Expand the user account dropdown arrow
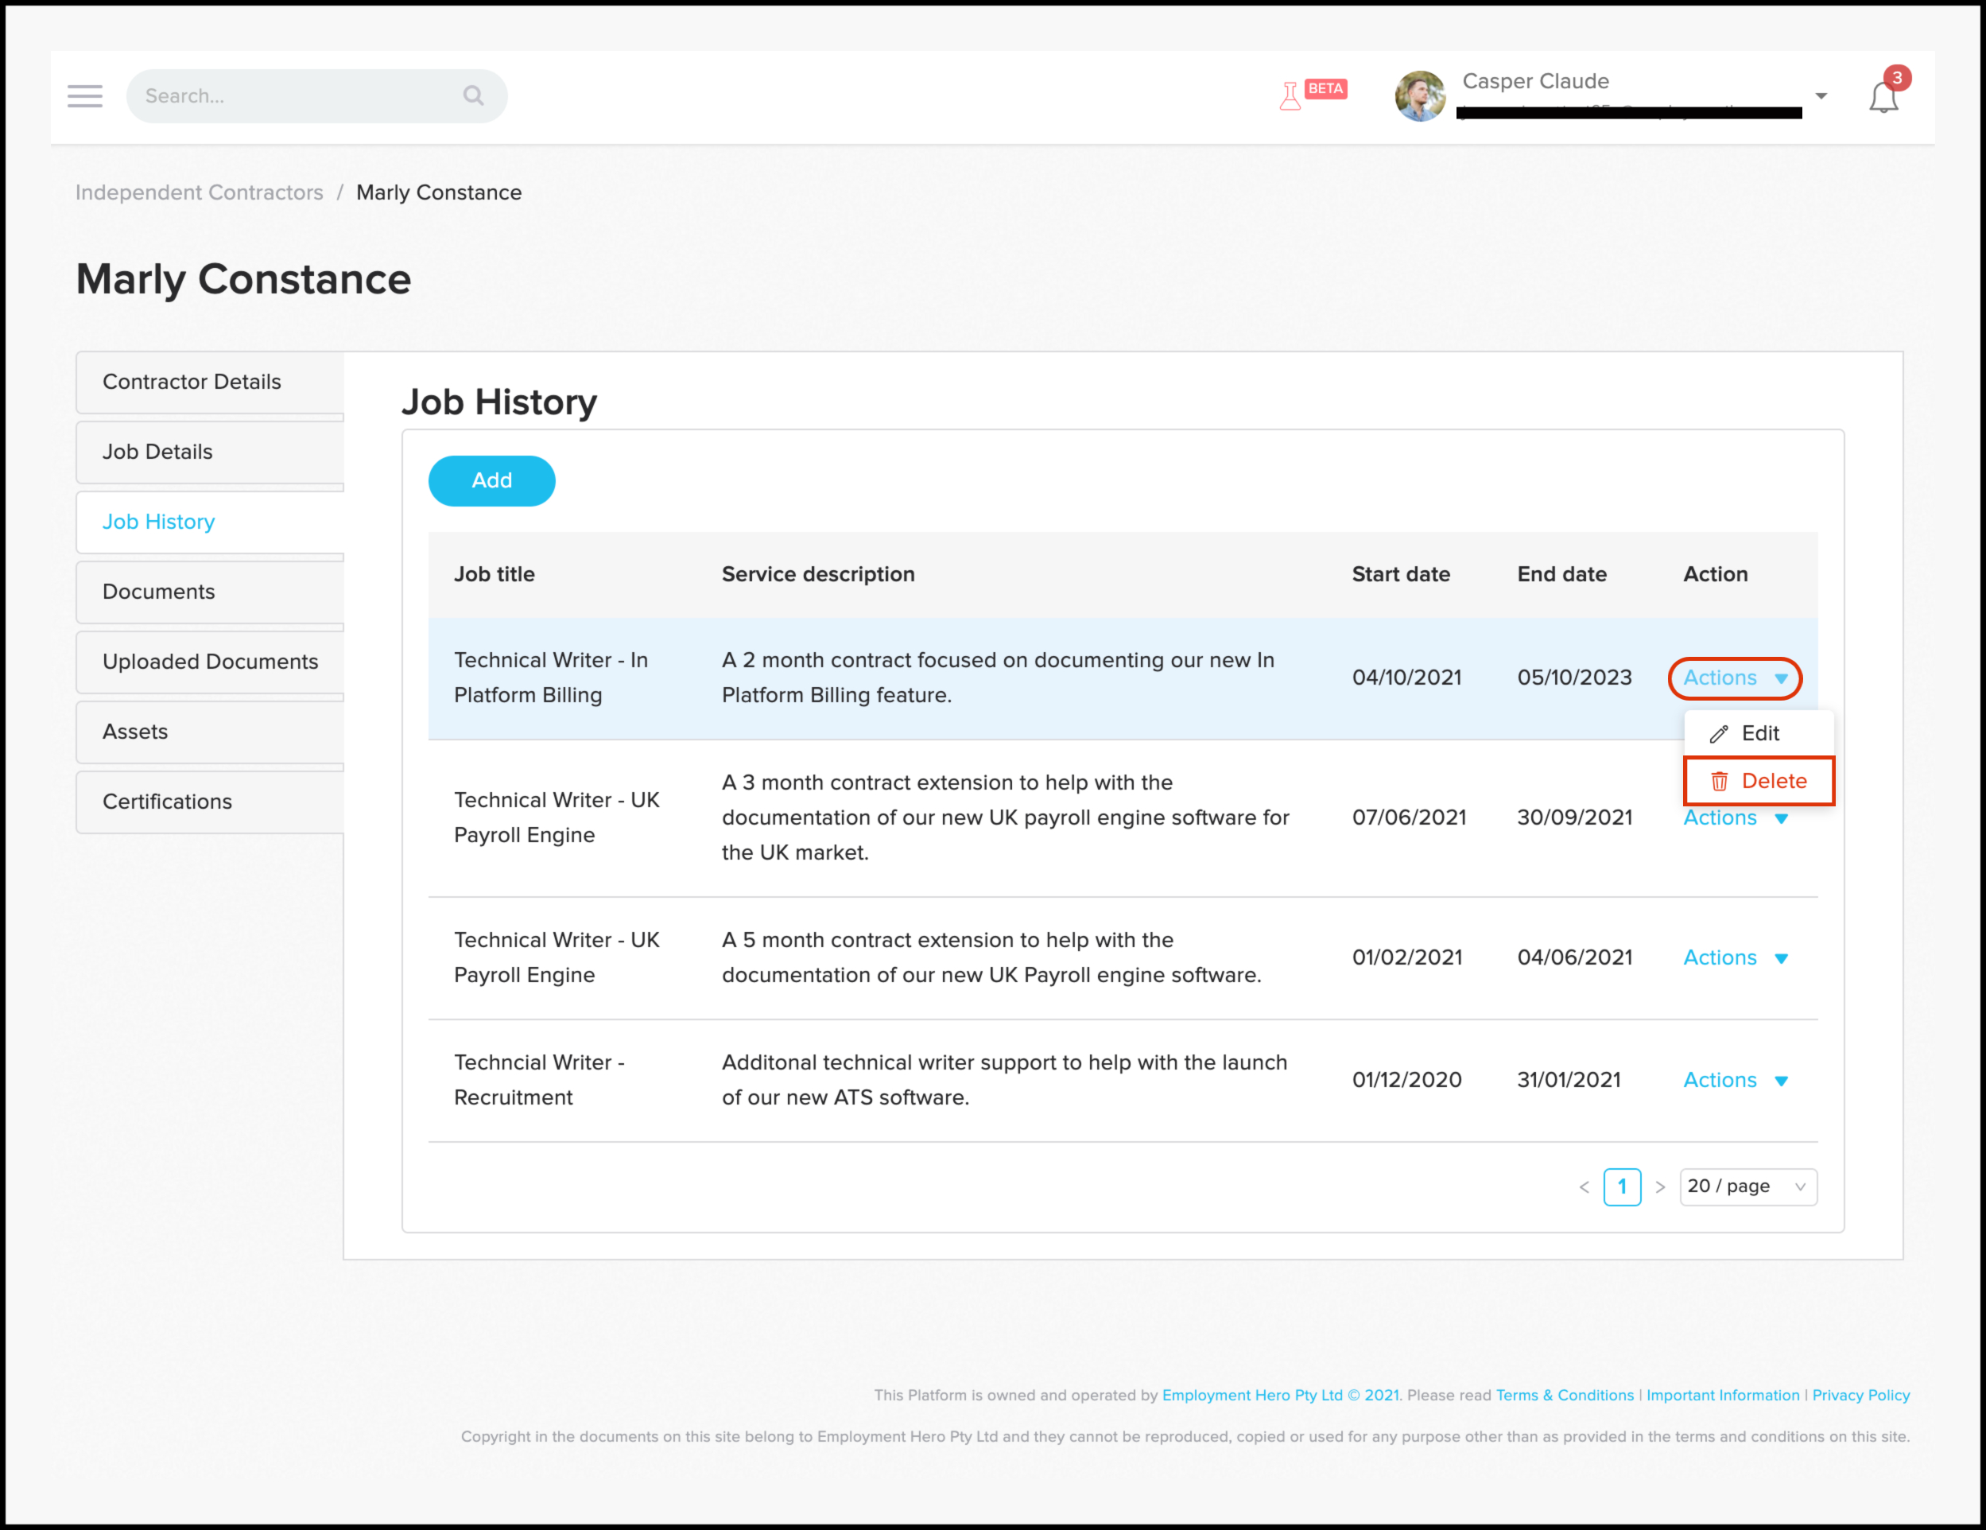Viewport: 1986px width, 1530px height. pyautogui.click(x=1821, y=95)
